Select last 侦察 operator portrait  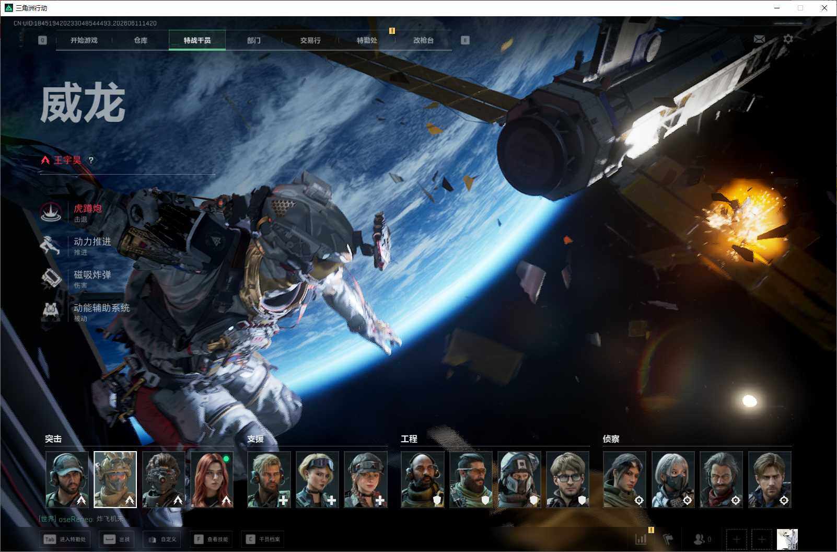[x=770, y=480]
